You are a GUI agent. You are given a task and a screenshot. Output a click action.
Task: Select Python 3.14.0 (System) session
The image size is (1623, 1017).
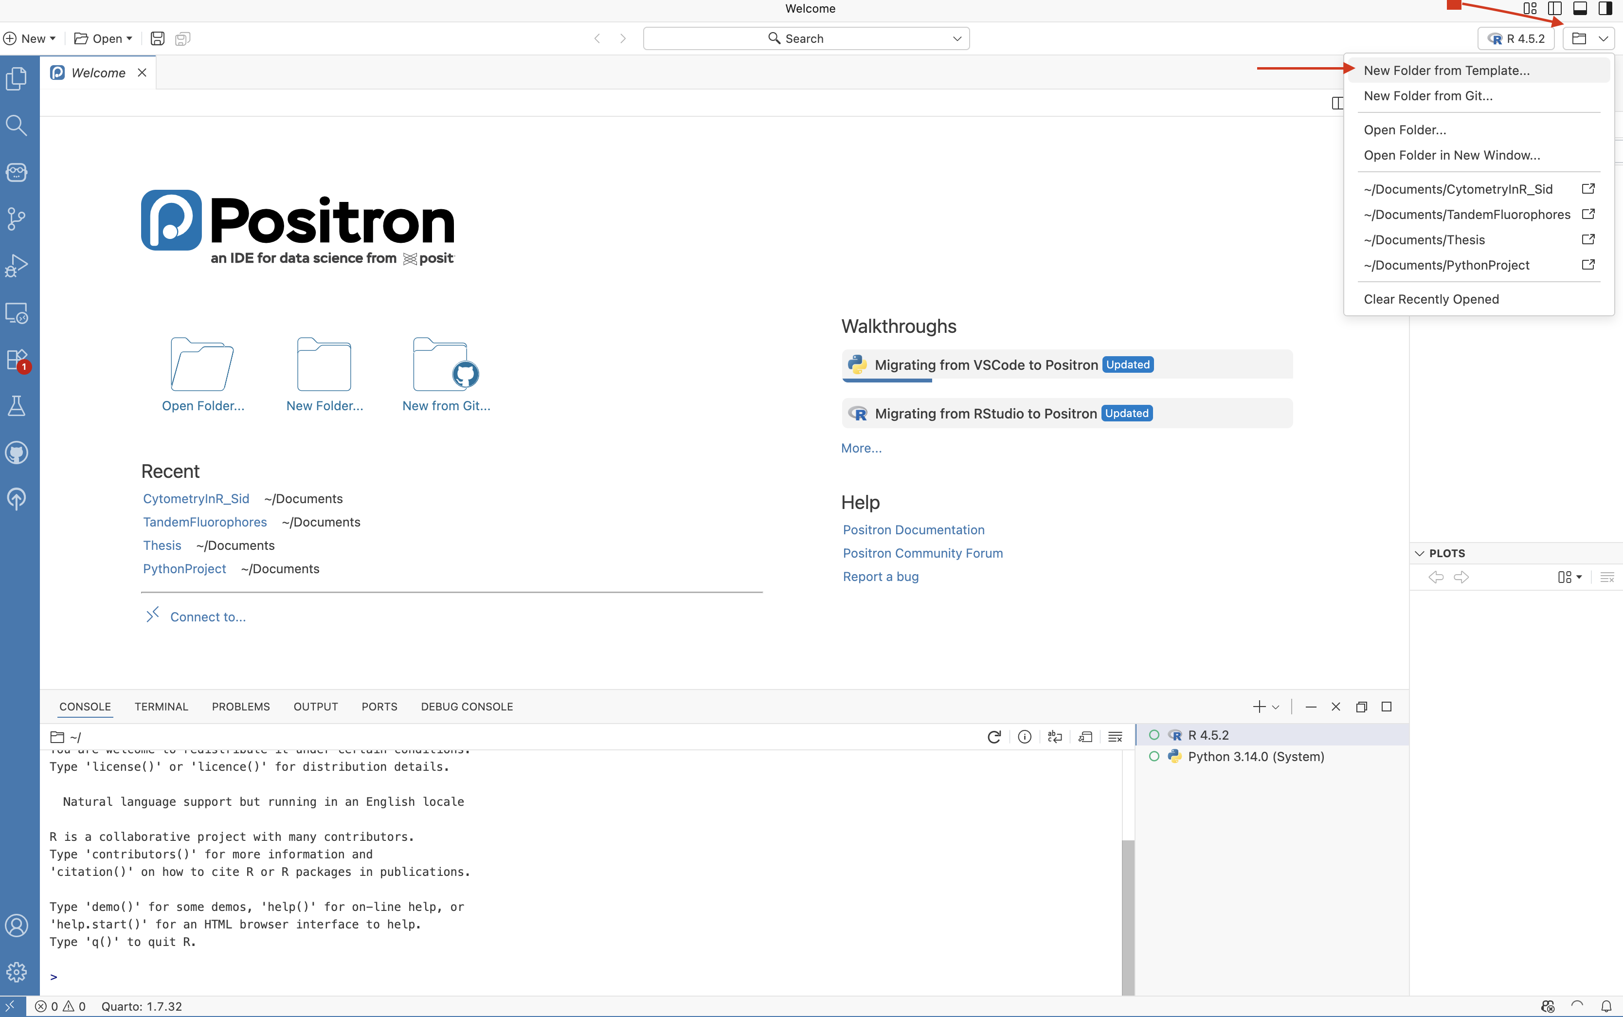pyautogui.click(x=1255, y=756)
